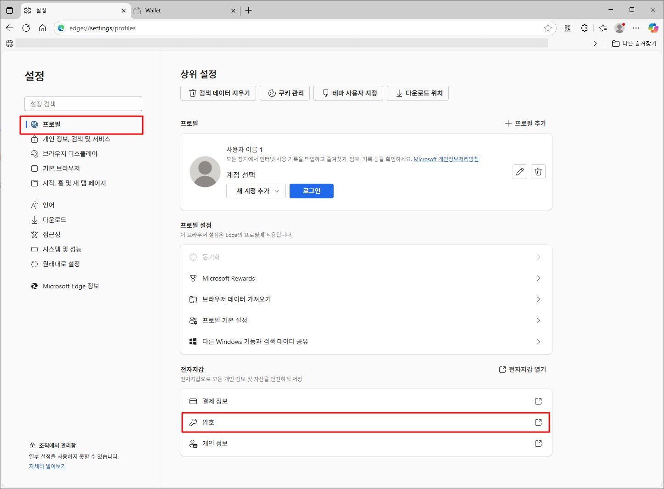Open 암호 via its external link icon
Screen dimensions: 664x489
[x=537, y=422]
